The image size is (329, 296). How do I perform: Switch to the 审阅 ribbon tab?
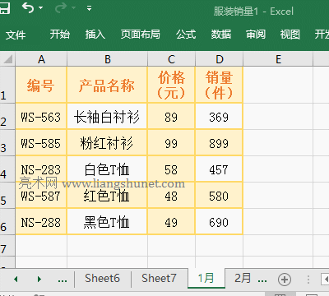[256, 35]
